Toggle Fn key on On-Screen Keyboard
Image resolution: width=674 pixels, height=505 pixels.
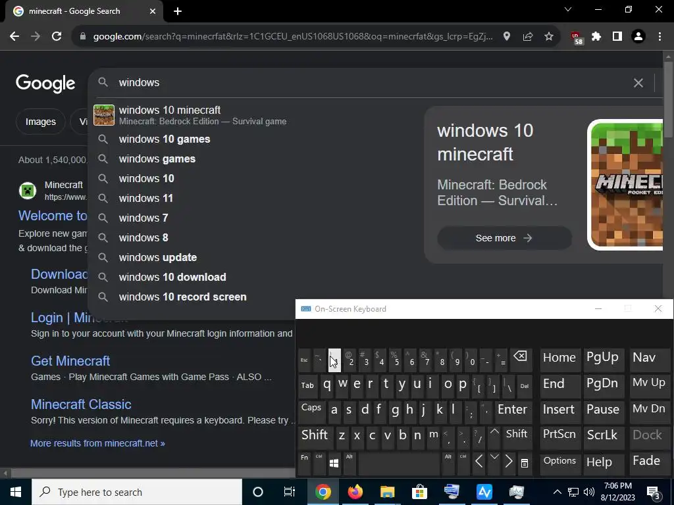point(304,464)
